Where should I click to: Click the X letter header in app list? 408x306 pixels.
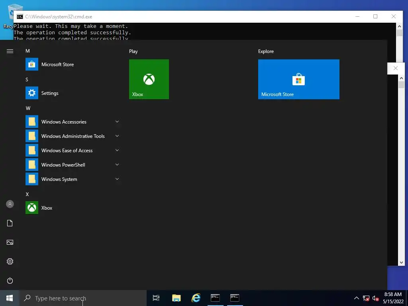(27, 194)
